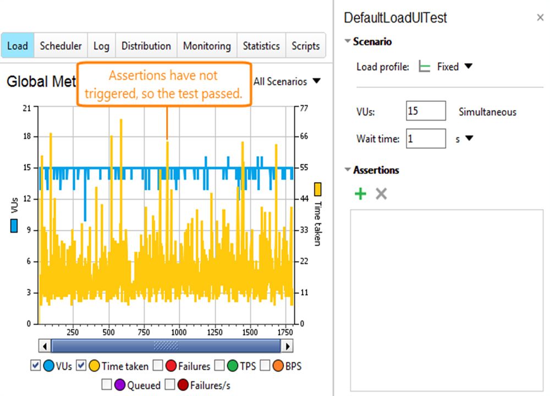Click the green TPS legend circle
The height and width of the screenshot is (396, 550).
click(x=233, y=366)
